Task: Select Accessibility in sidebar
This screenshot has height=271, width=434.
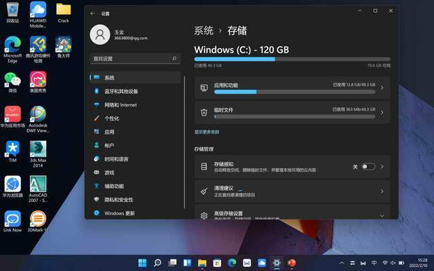Action: tap(136, 186)
